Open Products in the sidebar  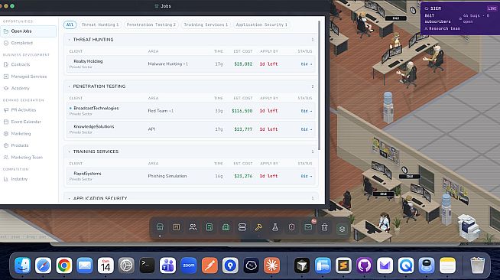tap(28, 145)
